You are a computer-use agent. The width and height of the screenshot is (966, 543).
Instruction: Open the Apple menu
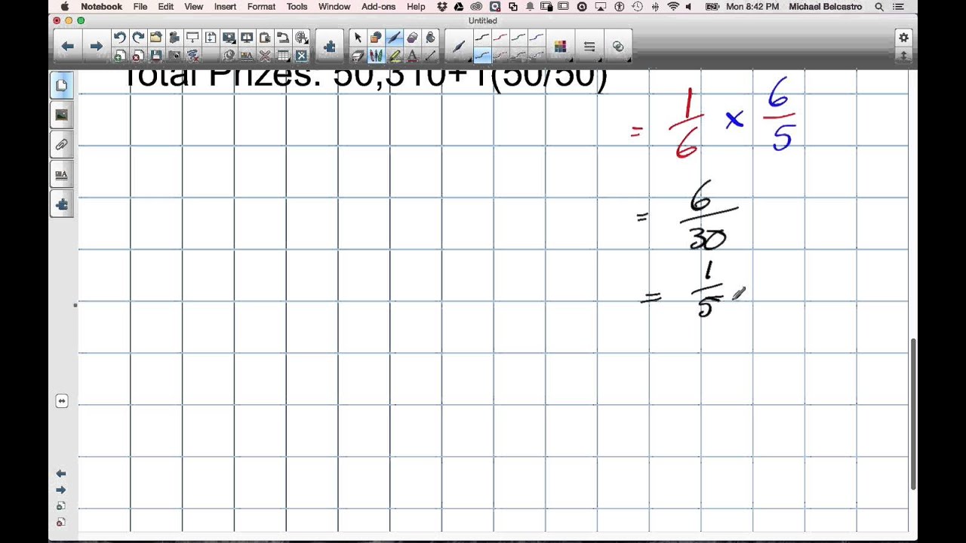point(64,7)
